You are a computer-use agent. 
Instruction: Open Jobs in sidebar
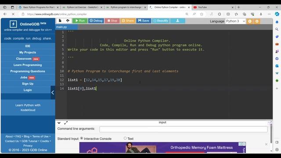28,77
